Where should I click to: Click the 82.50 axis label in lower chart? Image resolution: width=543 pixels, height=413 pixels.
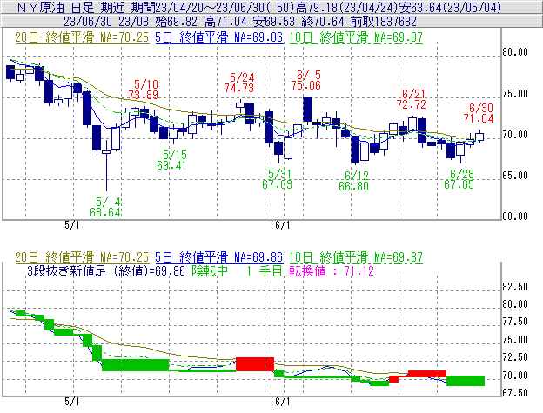click(515, 287)
